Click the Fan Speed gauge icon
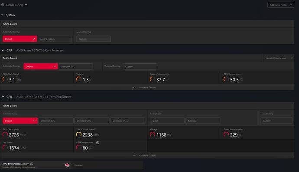299x172 pixels. [5, 148]
